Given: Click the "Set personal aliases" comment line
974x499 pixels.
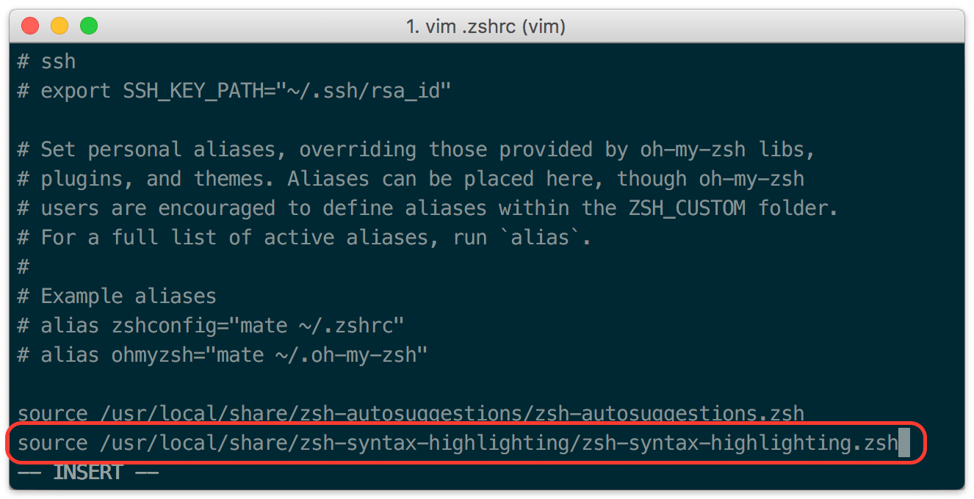Looking at the screenshot, I should (x=416, y=150).
